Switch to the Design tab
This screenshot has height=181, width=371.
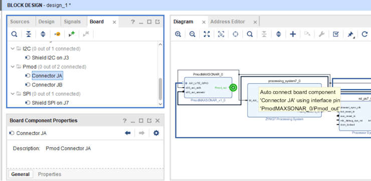(46, 22)
